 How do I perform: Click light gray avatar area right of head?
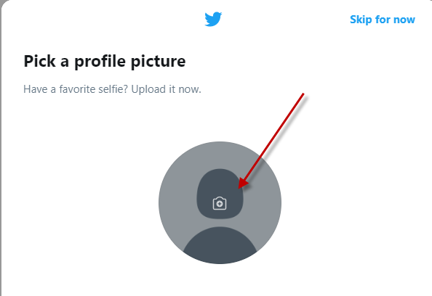tap(262, 203)
